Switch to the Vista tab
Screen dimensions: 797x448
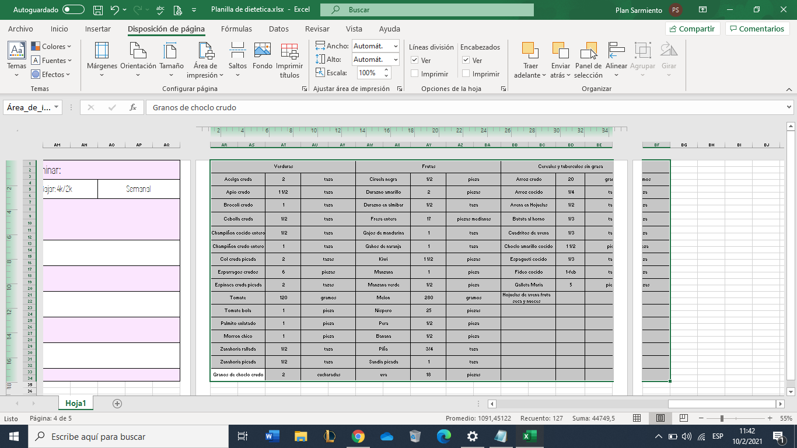pos(354,29)
